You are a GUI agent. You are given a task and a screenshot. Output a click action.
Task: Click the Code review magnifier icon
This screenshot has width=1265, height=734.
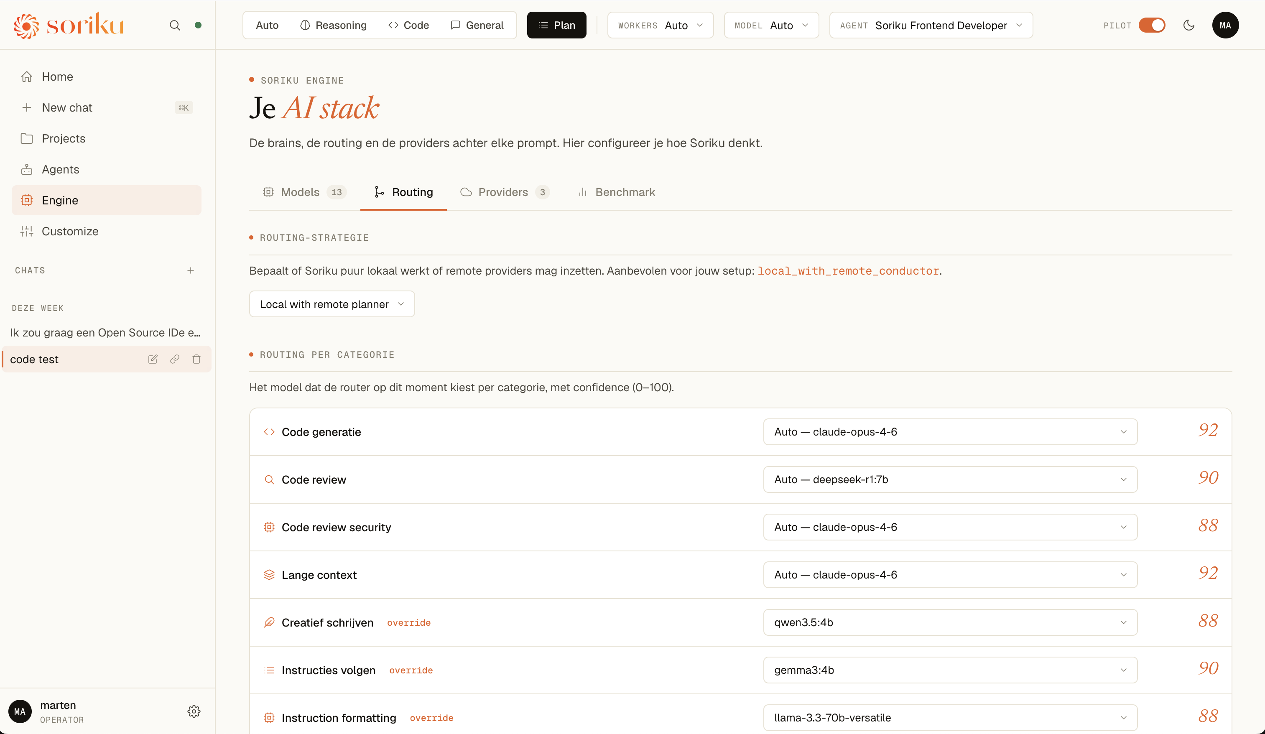coord(269,479)
